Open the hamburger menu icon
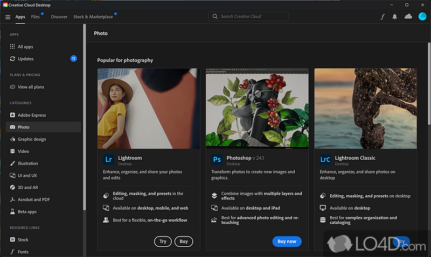The image size is (431, 257). click(8, 17)
